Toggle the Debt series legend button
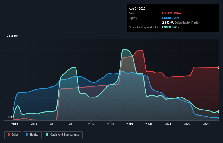The image size is (223, 143). point(13,135)
